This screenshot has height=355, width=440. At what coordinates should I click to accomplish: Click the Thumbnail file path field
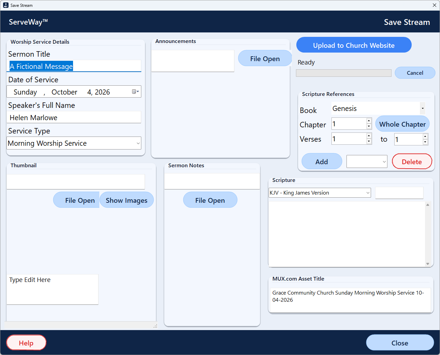[x=76, y=182]
